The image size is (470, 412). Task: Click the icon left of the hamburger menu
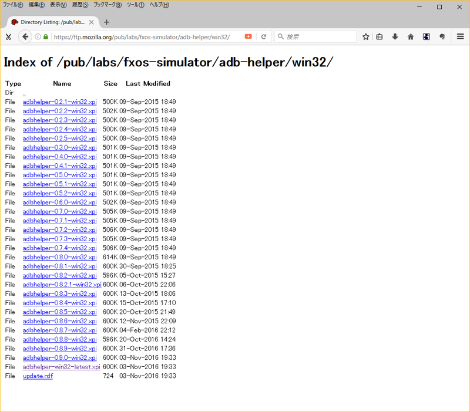442,37
